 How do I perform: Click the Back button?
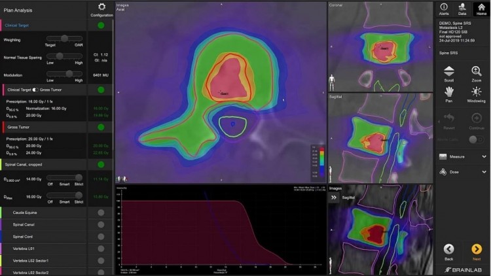(449, 252)
